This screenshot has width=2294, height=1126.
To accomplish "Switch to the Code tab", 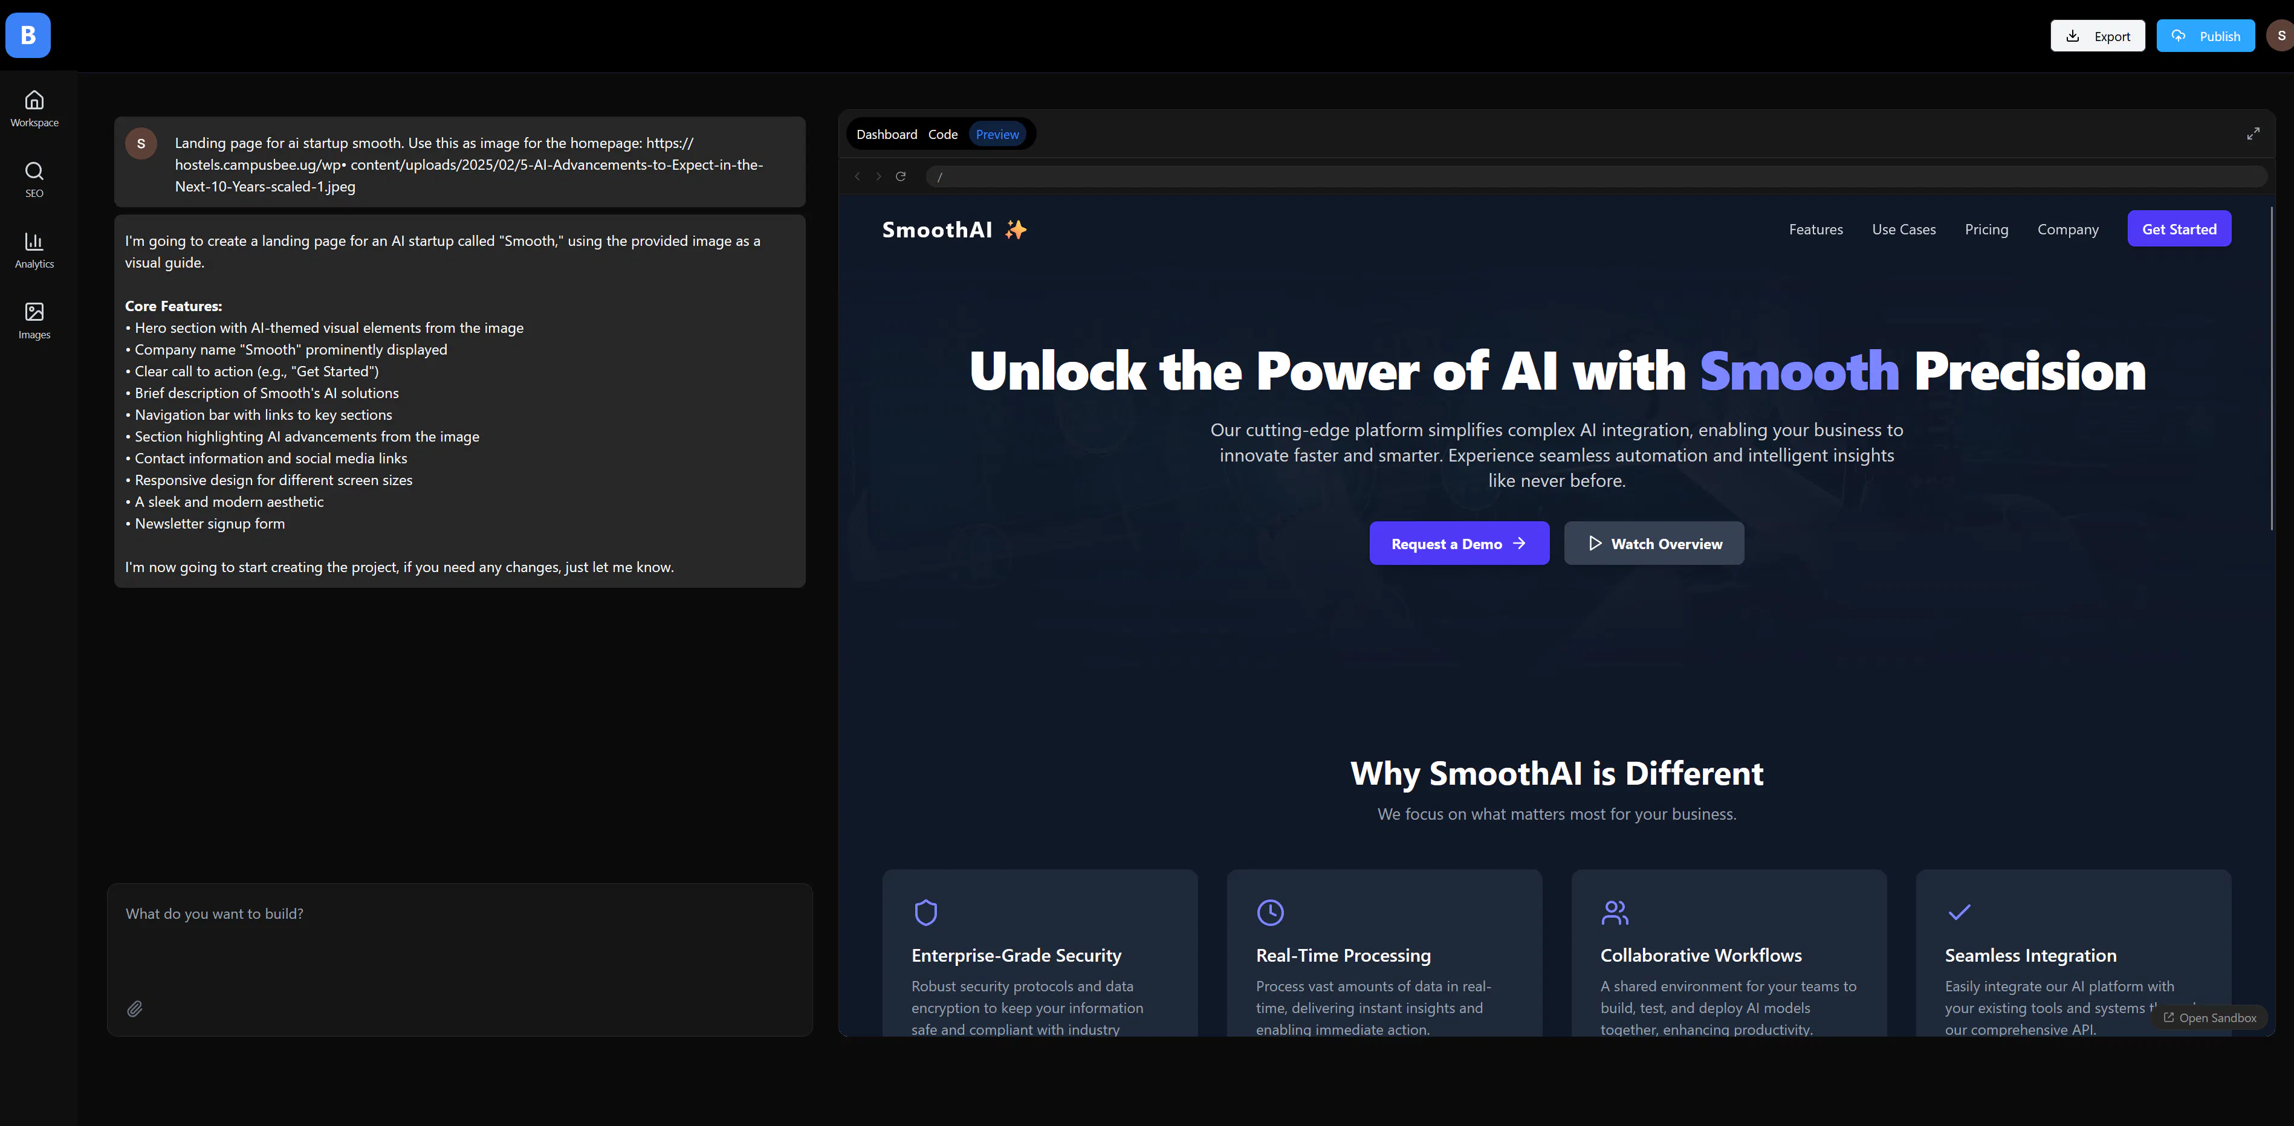I will (x=943, y=135).
